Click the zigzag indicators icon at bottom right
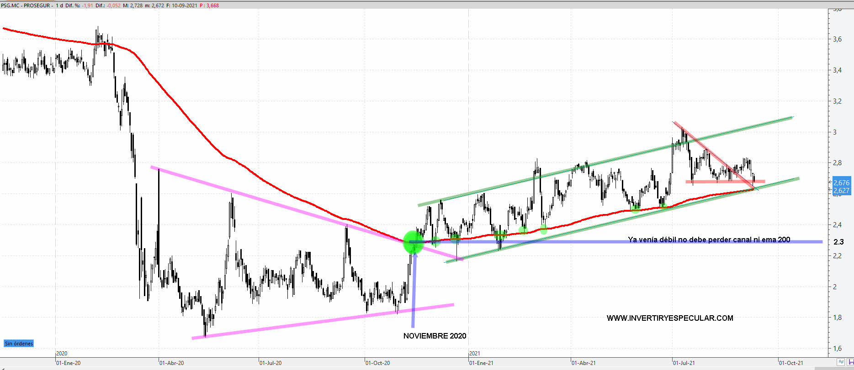 click(840, 362)
